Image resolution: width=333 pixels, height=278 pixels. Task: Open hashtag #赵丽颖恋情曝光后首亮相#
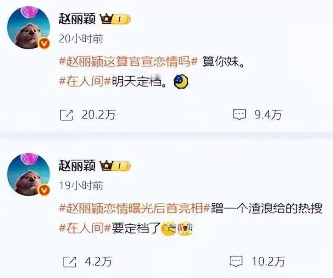(135, 208)
